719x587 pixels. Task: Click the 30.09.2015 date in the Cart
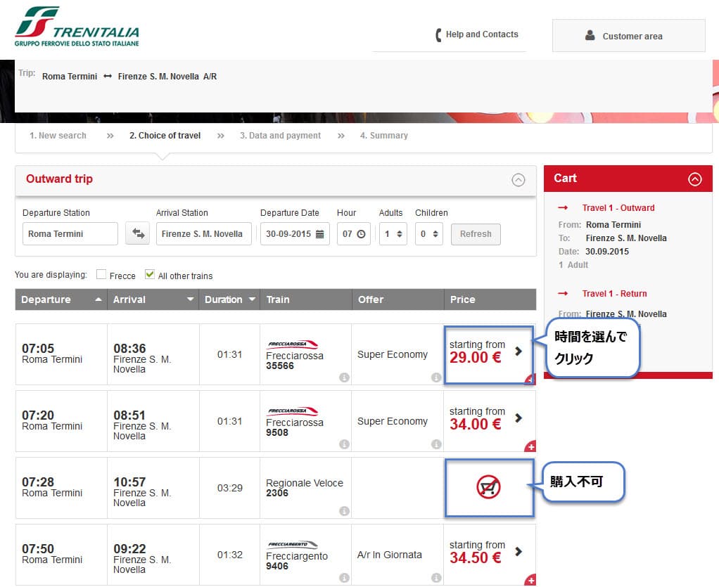click(607, 252)
